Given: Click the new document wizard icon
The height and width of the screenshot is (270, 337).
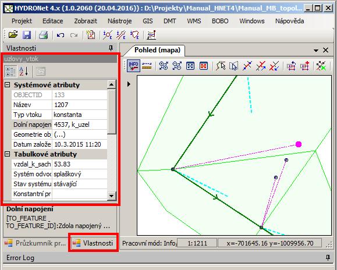Looking at the screenshot, I should coord(91,35).
